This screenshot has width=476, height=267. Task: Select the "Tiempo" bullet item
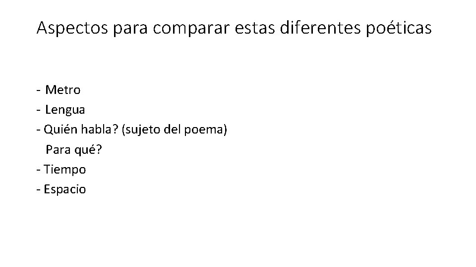coord(65,170)
